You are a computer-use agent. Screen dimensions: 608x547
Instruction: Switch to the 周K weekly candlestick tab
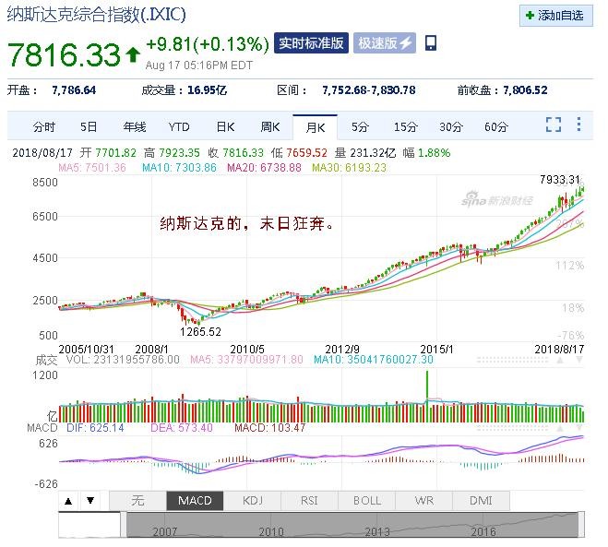click(x=270, y=126)
